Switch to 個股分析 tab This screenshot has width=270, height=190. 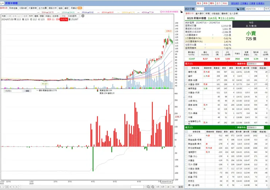coord(53,8)
